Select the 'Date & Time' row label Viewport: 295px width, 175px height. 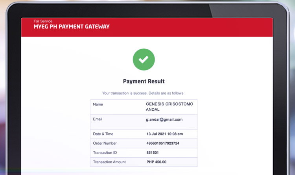(103, 134)
